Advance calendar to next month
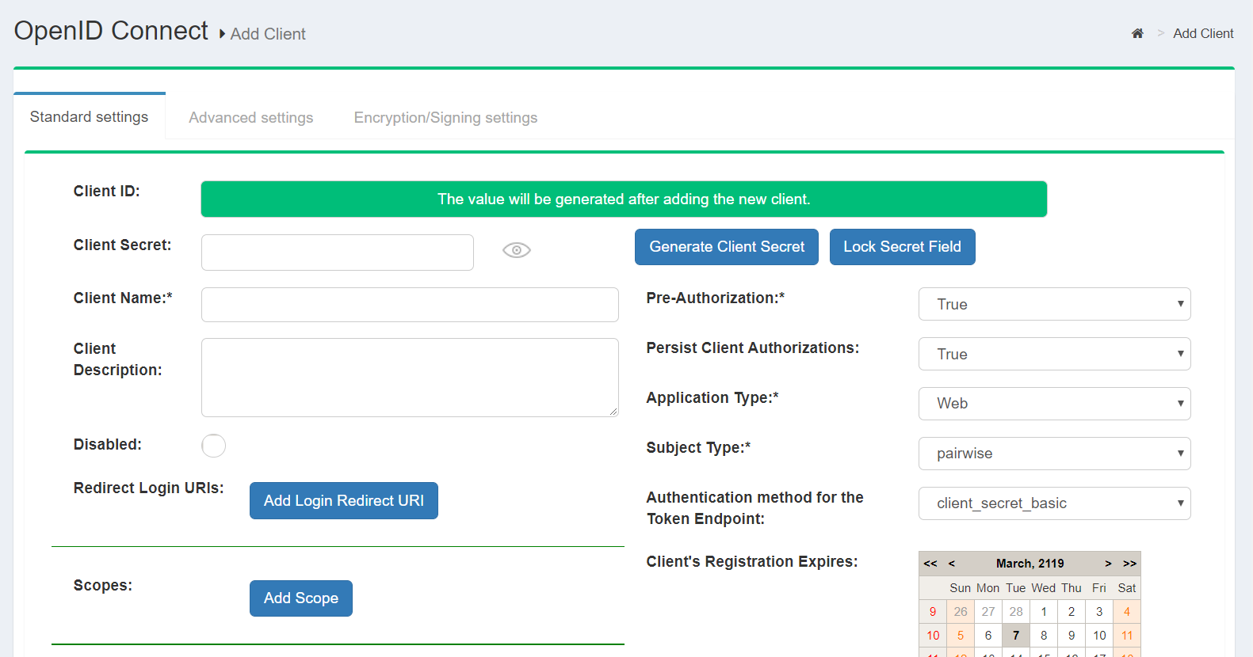The image size is (1253, 657). pyautogui.click(x=1108, y=564)
